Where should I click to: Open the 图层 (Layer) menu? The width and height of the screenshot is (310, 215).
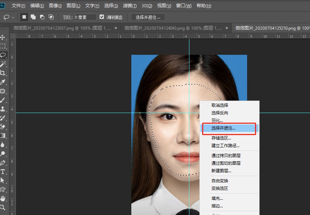(x=73, y=6)
